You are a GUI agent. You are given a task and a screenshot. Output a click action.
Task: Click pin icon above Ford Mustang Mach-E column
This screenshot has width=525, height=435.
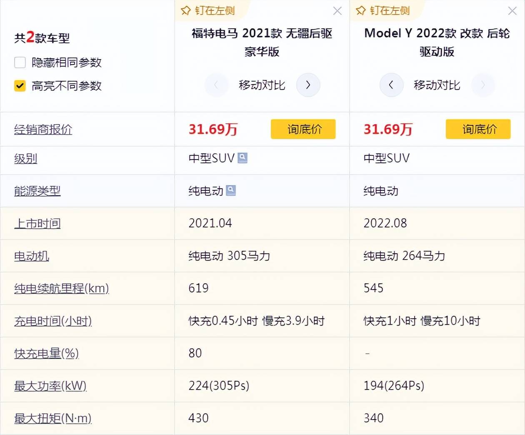(x=186, y=10)
